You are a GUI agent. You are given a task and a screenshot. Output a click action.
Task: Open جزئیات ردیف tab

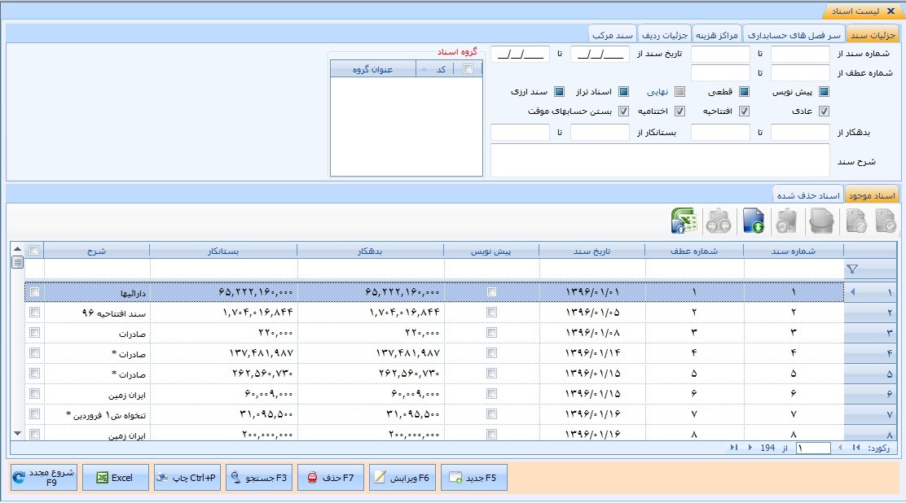pyautogui.click(x=665, y=35)
